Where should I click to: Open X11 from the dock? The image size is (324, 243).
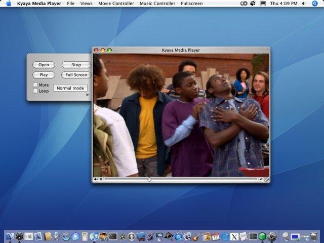[x=234, y=236]
